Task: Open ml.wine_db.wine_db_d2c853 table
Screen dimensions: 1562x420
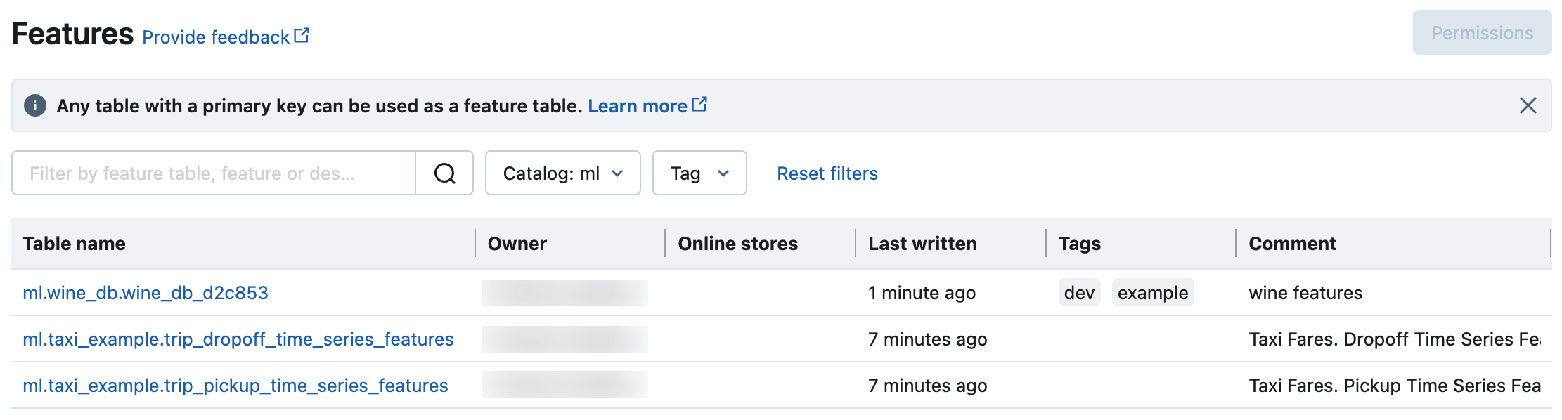Action: click(146, 293)
